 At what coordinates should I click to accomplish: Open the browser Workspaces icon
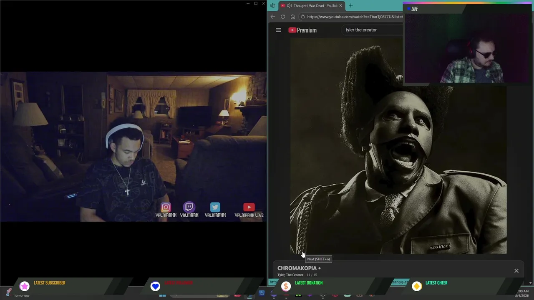tap(273, 6)
